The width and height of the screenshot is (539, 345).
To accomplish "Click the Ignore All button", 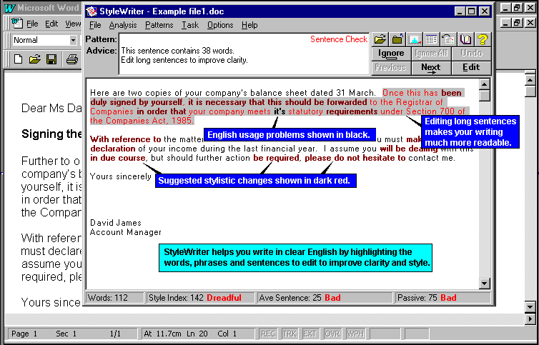I will [431, 54].
